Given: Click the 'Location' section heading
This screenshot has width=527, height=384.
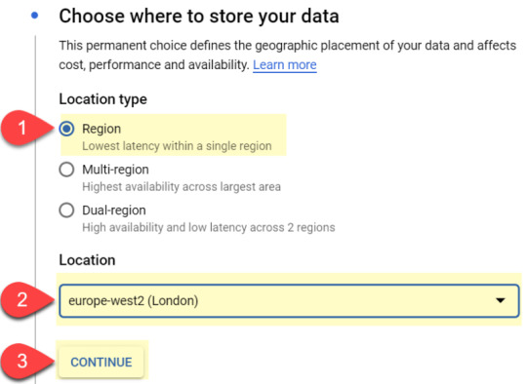Looking at the screenshot, I should click(87, 260).
